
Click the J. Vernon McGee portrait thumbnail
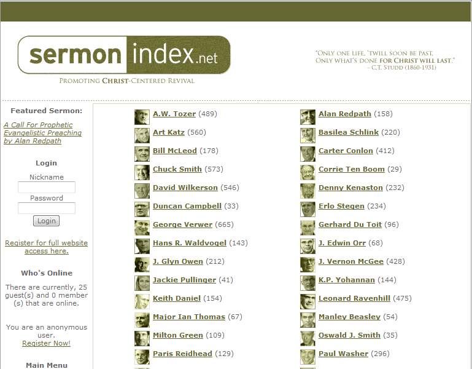[x=308, y=264]
